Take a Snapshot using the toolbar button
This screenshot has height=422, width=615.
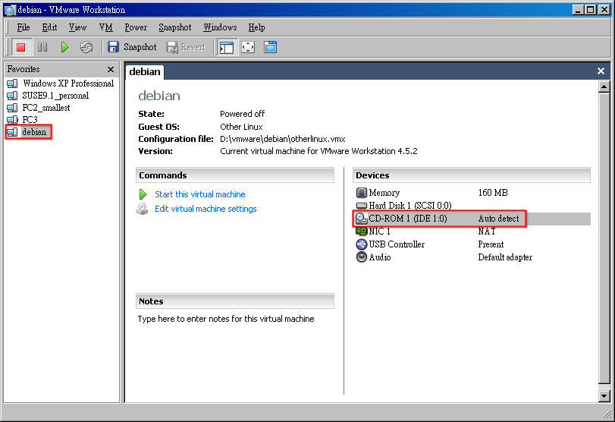pos(132,47)
